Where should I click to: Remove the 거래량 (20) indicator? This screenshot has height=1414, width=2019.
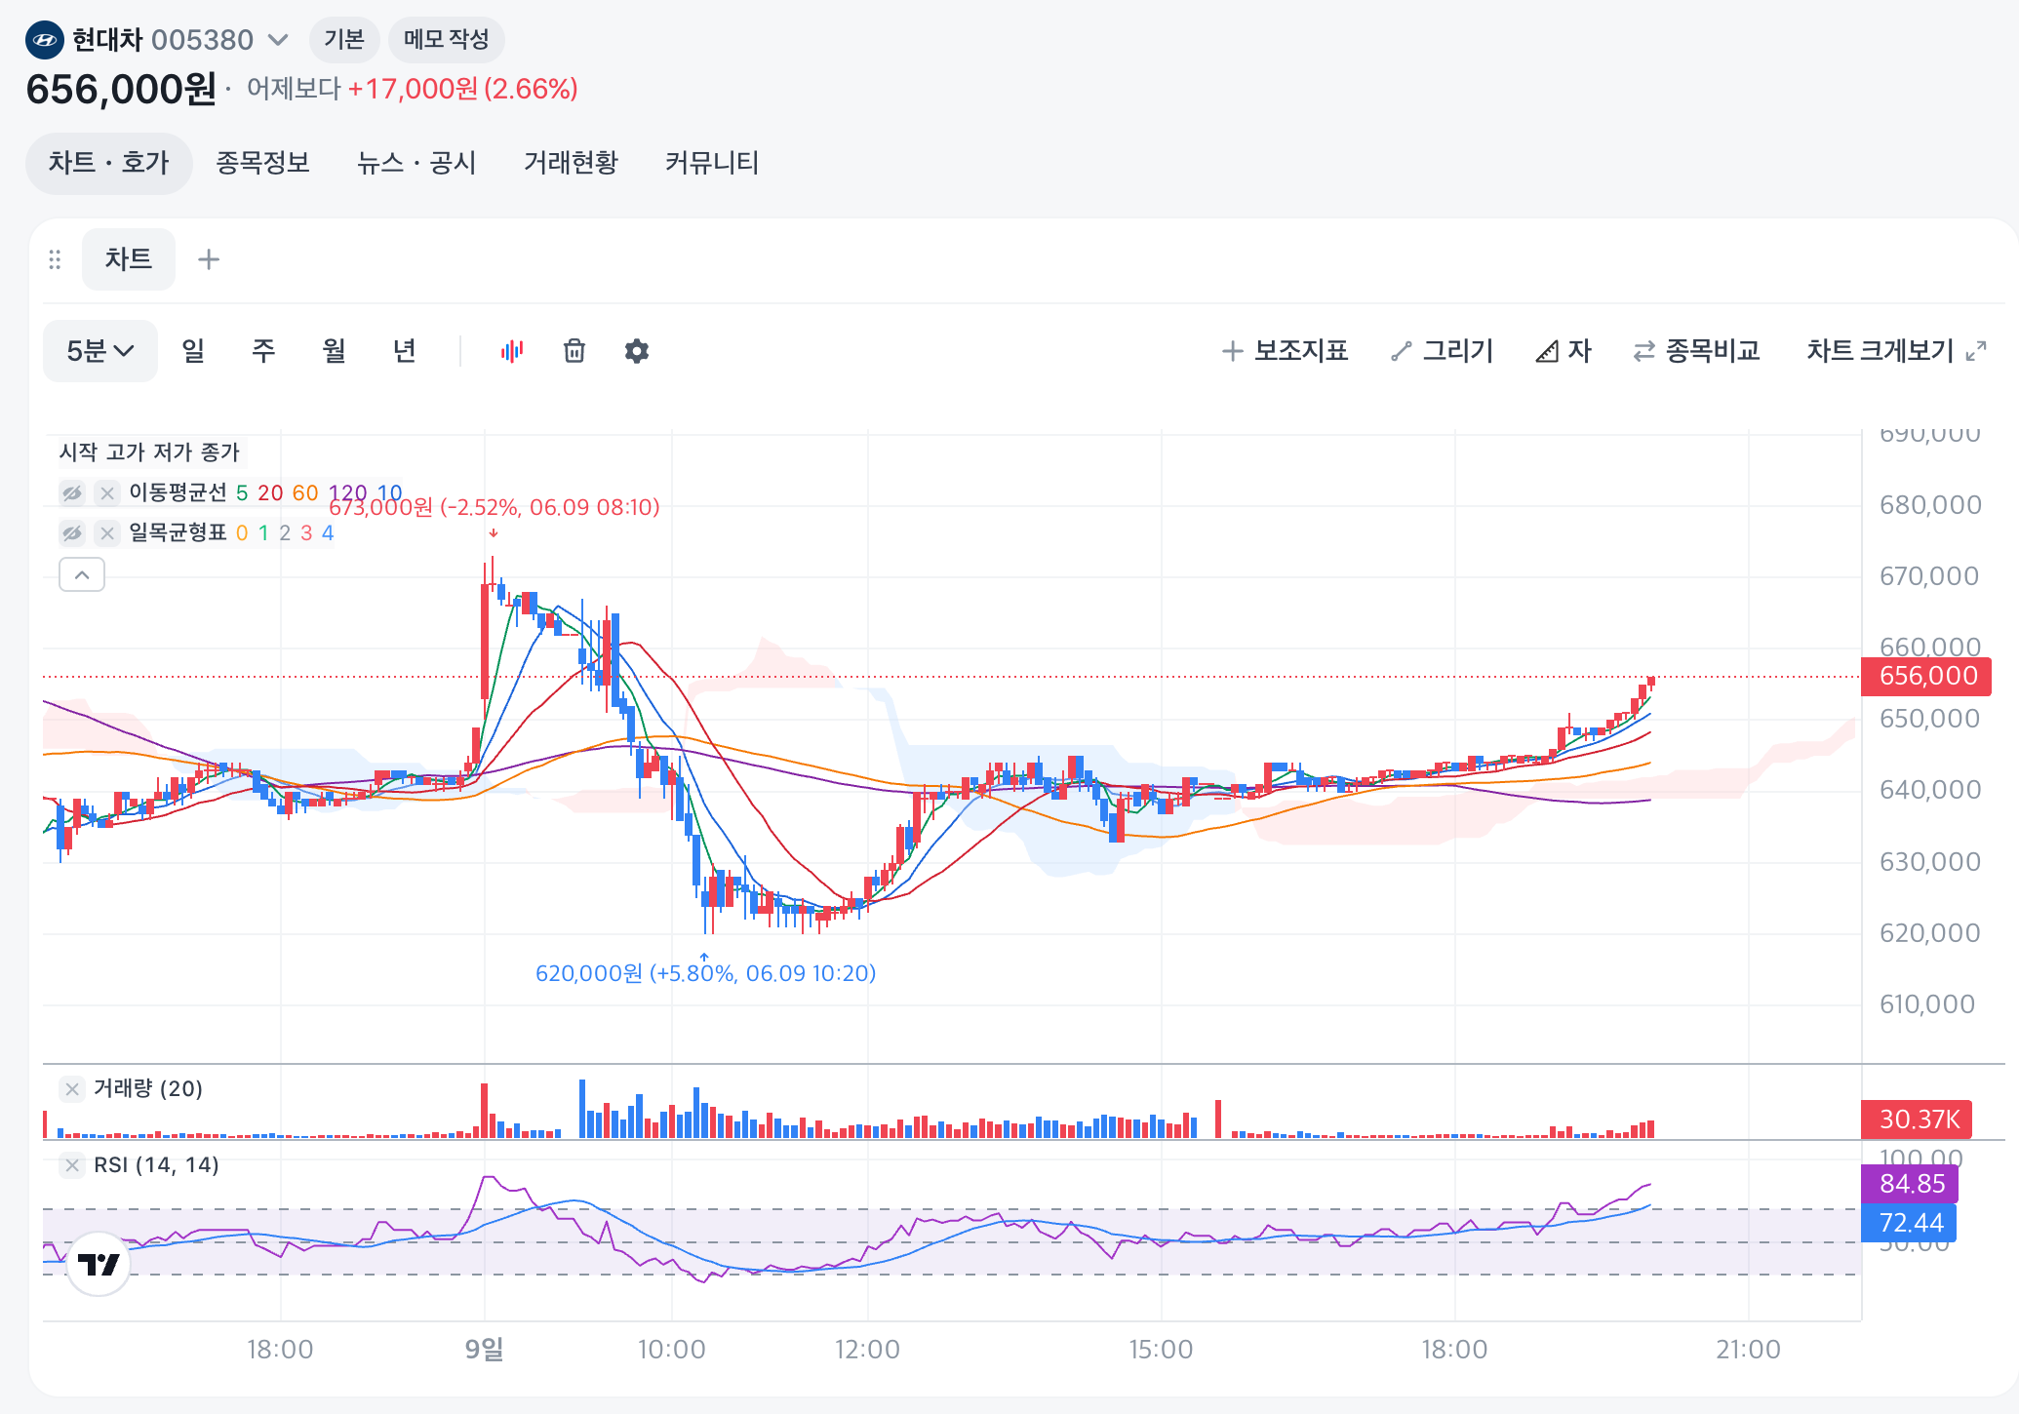[72, 1089]
